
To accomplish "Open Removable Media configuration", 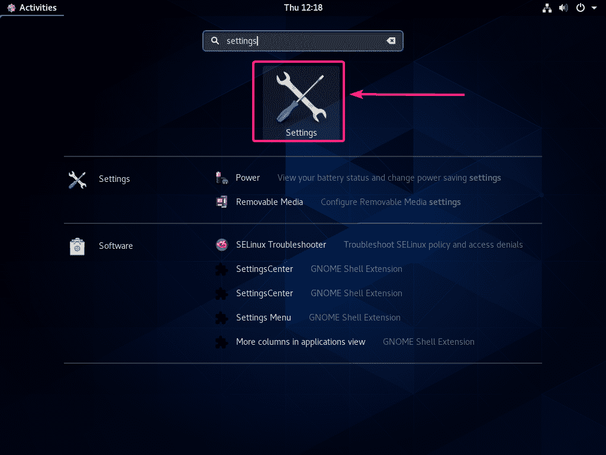I will pyautogui.click(x=269, y=201).
